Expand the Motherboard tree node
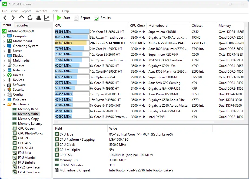 pos(4,41)
